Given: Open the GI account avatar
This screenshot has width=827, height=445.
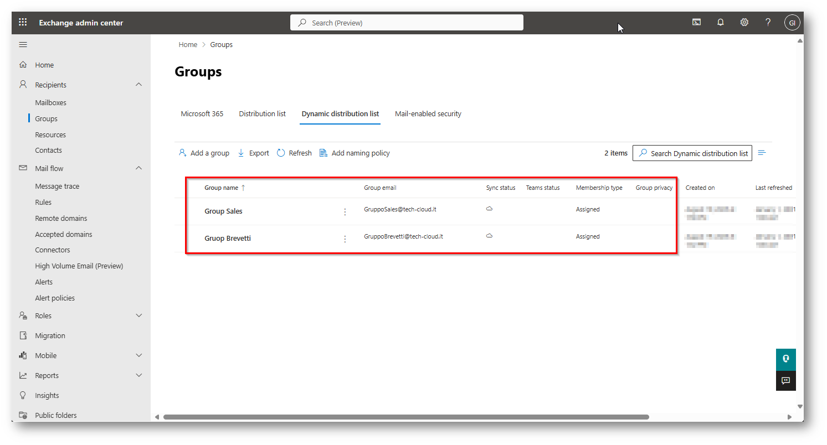Looking at the screenshot, I should [x=792, y=23].
